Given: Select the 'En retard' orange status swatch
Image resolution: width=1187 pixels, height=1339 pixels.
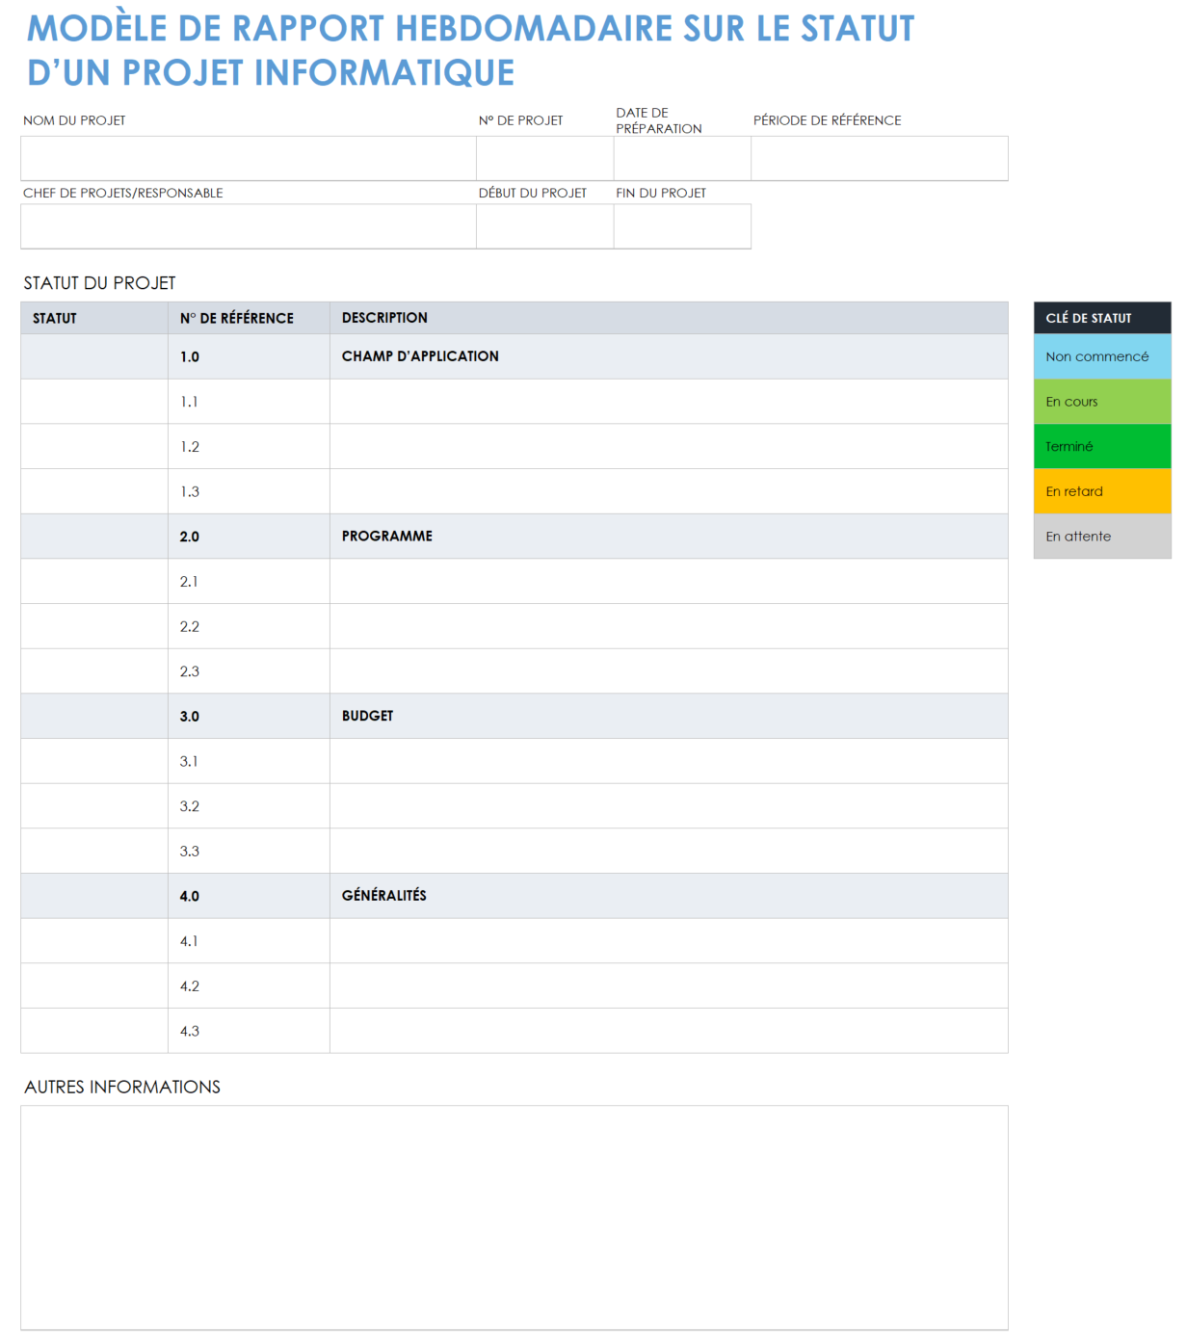Looking at the screenshot, I should [x=1101, y=491].
